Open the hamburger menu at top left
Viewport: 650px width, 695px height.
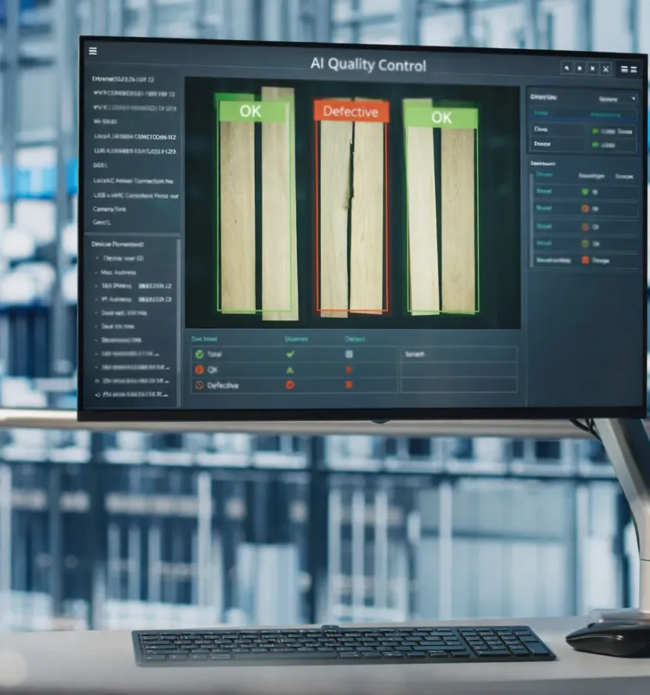click(92, 51)
